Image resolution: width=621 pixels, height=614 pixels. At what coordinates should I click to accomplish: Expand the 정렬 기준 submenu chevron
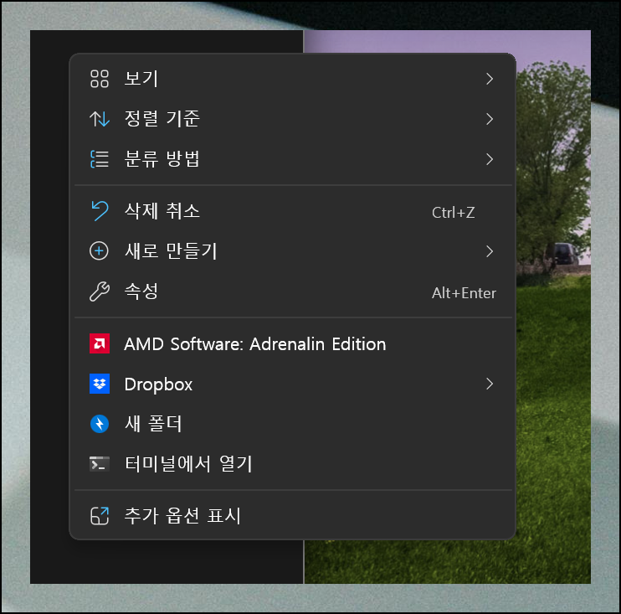pyautogui.click(x=490, y=118)
